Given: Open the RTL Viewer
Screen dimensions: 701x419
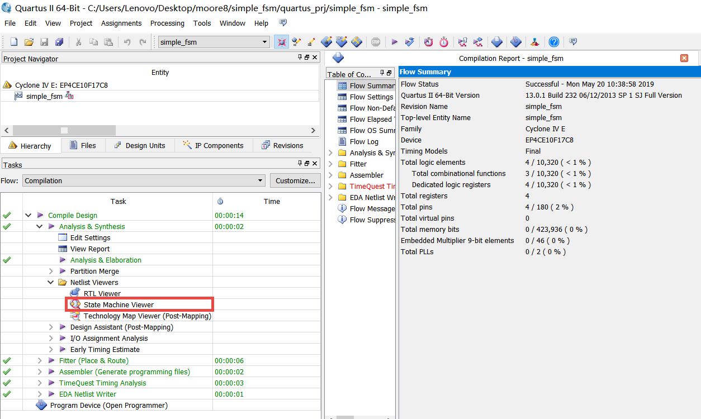Looking at the screenshot, I should (102, 293).
